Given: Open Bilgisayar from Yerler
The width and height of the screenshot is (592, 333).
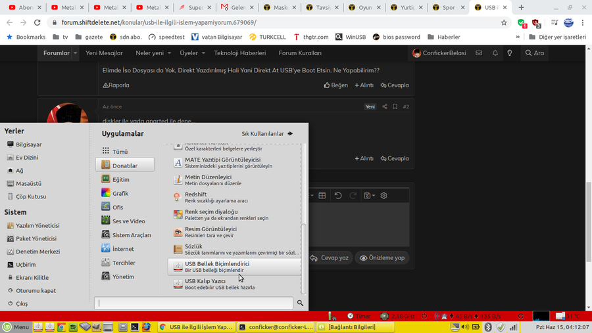Looking at the screenshot, I should pos(24,144).
